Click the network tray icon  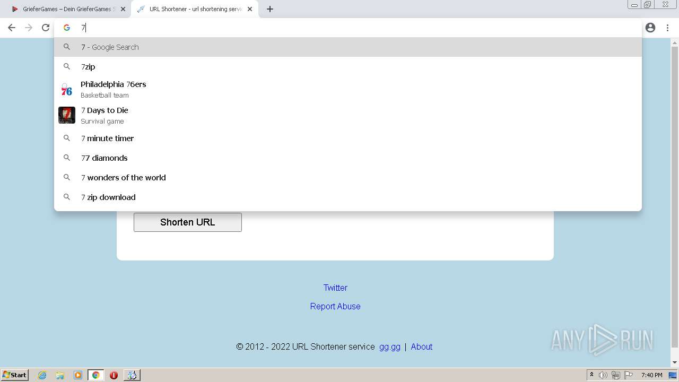pos(616,375)
